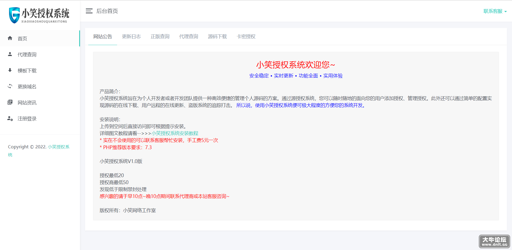Open 更换域名 in the sidebar
Screen dimensions: 512x250
tap(40, 86)
